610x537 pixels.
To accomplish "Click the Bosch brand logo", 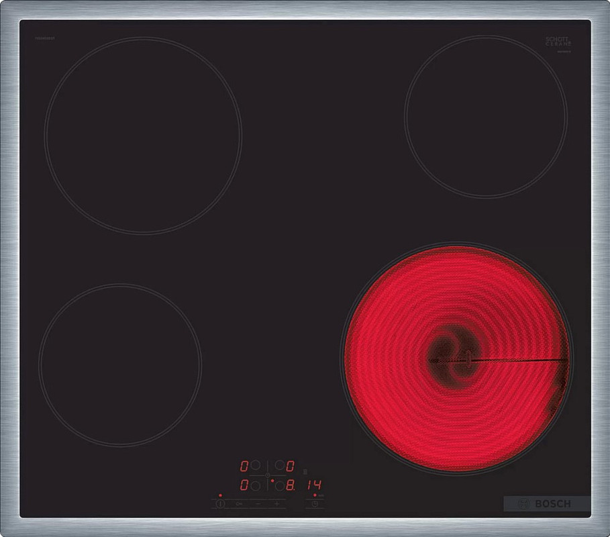I will (546, 503).
